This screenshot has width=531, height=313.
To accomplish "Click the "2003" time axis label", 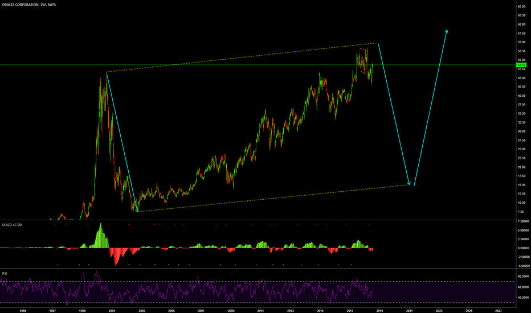I will coord(142,310).
